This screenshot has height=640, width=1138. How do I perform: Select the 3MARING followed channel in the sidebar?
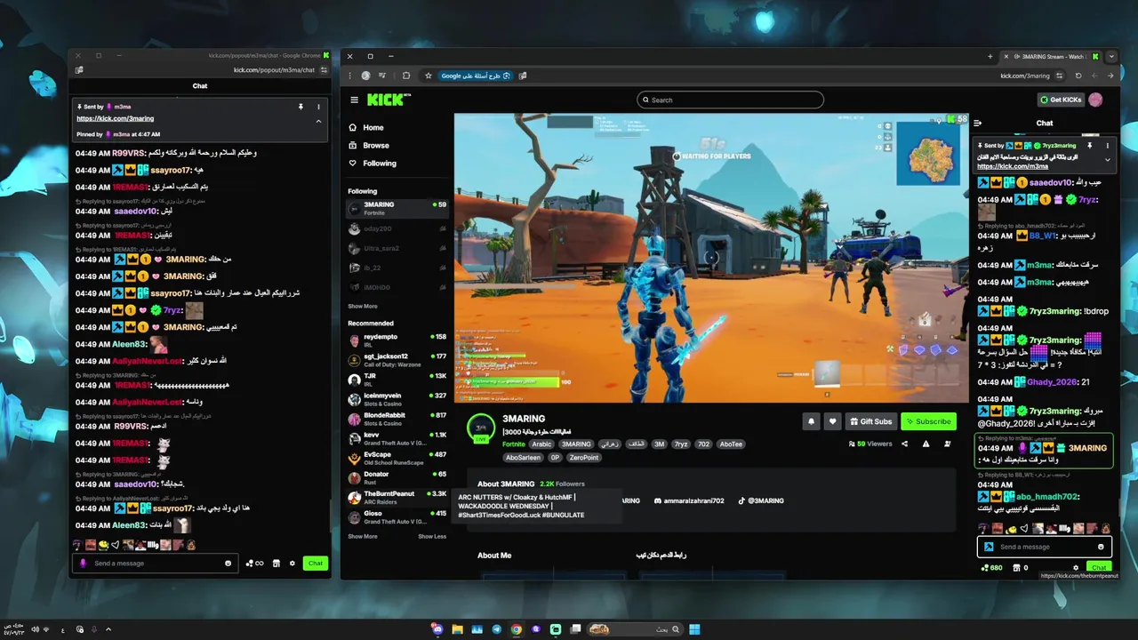(x=397, y=208)
